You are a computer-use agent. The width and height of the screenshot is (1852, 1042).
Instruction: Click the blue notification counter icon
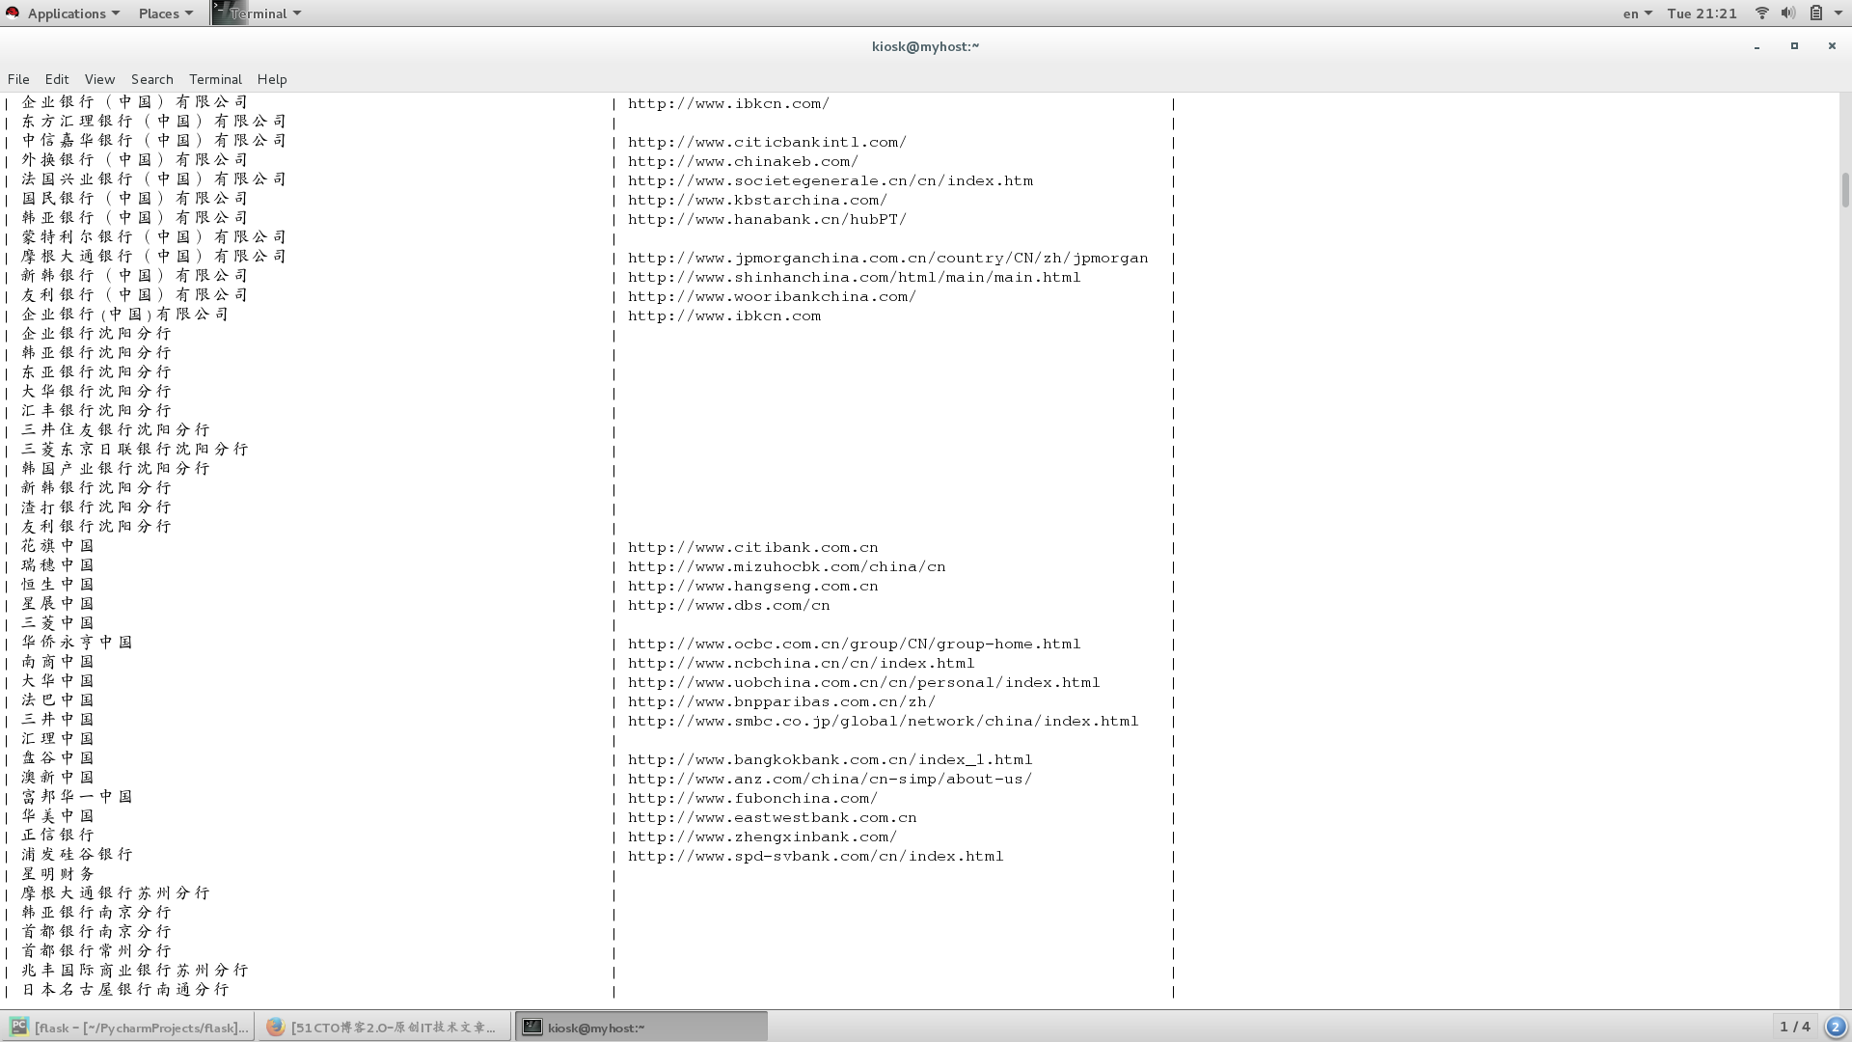(1836, 1027)
